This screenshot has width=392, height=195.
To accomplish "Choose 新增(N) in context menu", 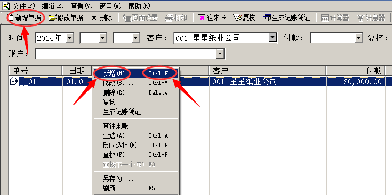I will pyautogui.click(x=136, y=73).
